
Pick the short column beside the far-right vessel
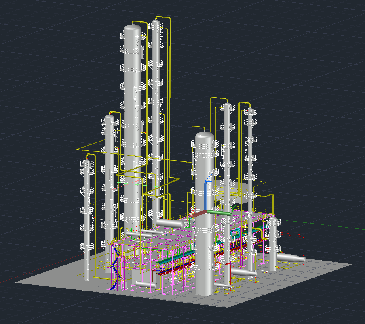(x=273, y=244)
